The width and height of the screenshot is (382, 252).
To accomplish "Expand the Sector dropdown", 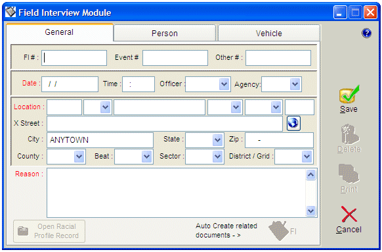I will tap(217, 157).
